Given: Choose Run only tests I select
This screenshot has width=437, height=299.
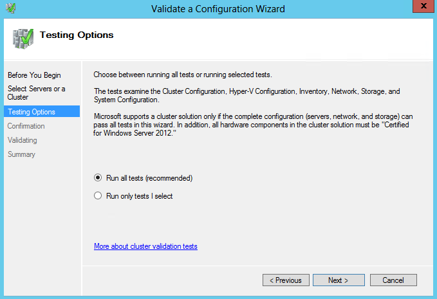Looking at the screenshot, I should click(98, 195).
